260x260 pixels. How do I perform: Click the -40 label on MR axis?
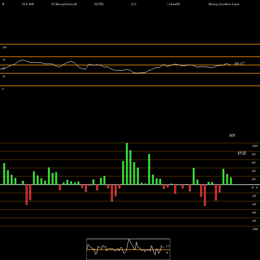pyautogui.click(x=254, y=204)
